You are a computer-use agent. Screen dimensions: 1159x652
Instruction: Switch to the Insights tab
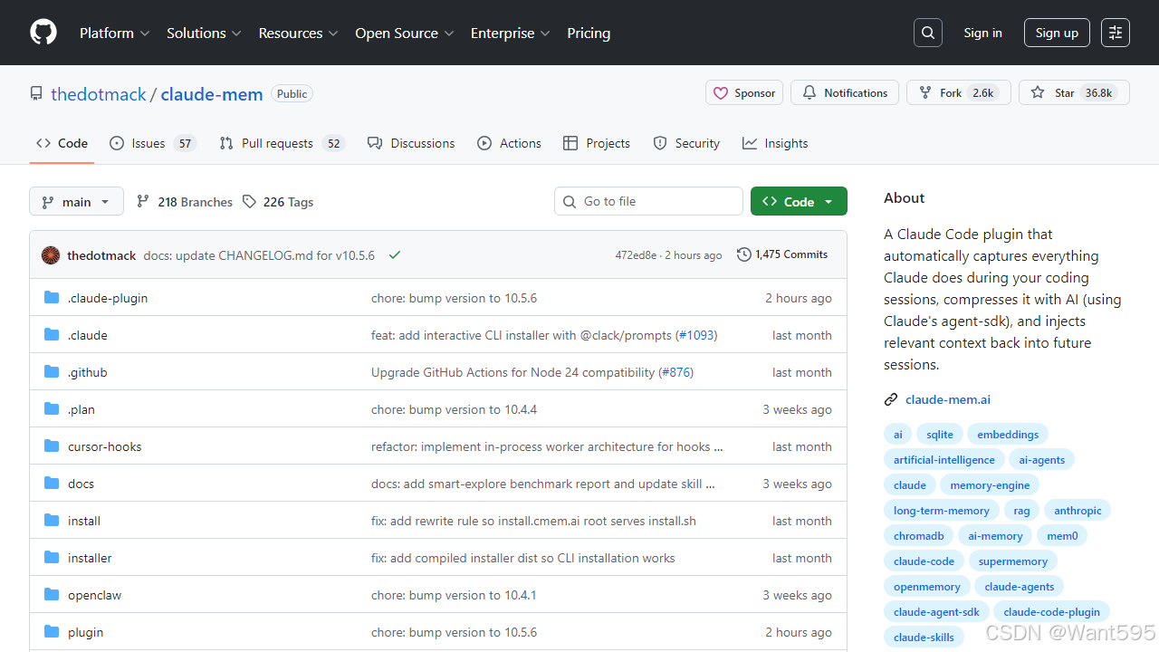(775, 143)
